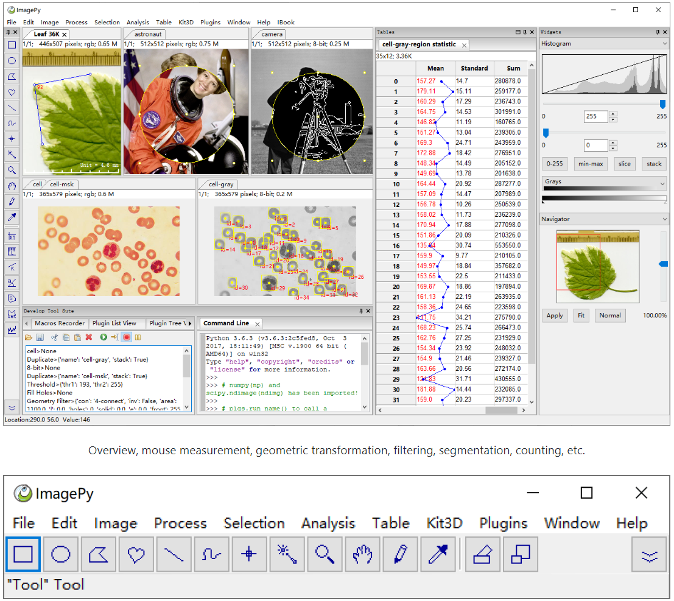The image size is (674, 601).
Task: Toggle the pin icon on the Develop Tool Sute panel
Action: click(361, 311)
